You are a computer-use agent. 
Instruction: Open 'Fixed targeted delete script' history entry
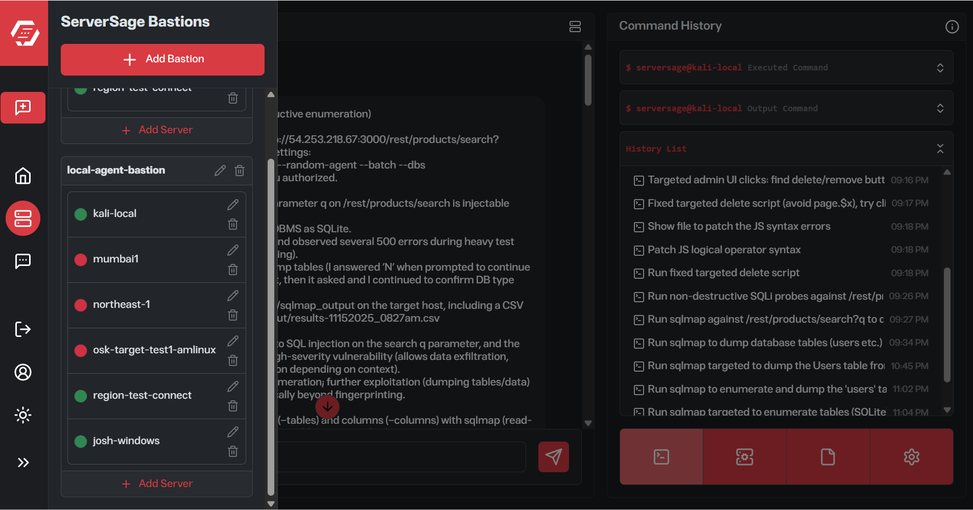pyautogui.click(x=781, y=204)
